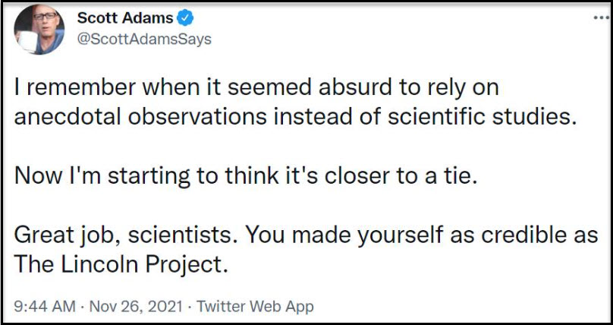Open the three-dot more options menu
Image resolution: width=613 pixels, height=325 pixels.
pyautogui.click(x=602, y=18)
